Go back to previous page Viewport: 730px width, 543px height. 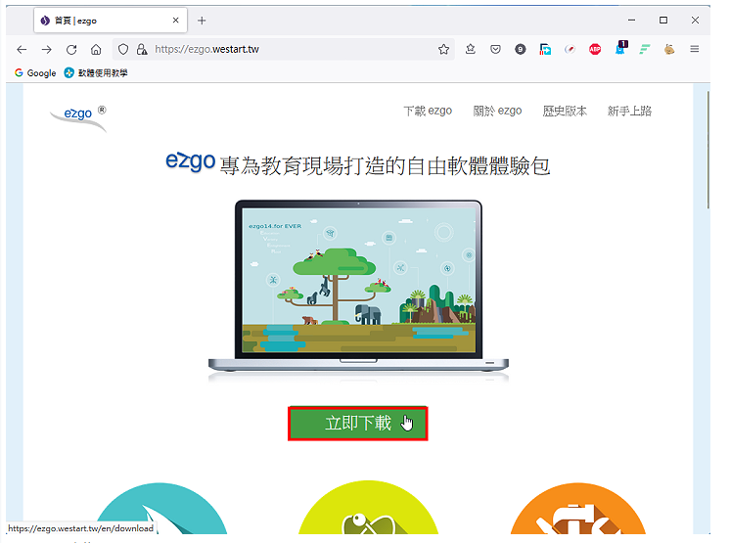22,49
